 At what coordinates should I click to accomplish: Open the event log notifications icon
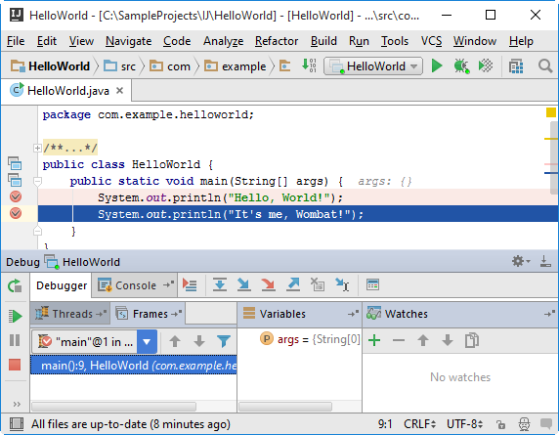546,424
